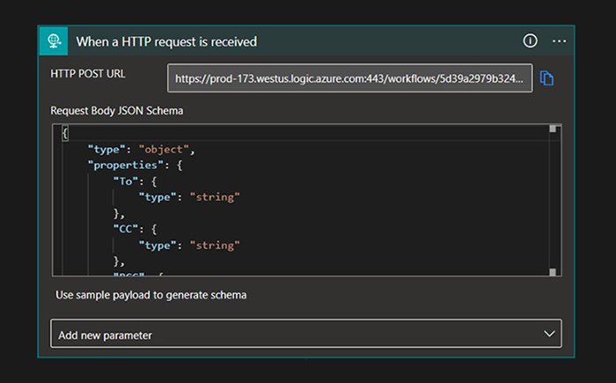This screenshot has width=616, height=383.
Task: Click the bottom marker of the editor scrollbar
Action: click(554, 271)
